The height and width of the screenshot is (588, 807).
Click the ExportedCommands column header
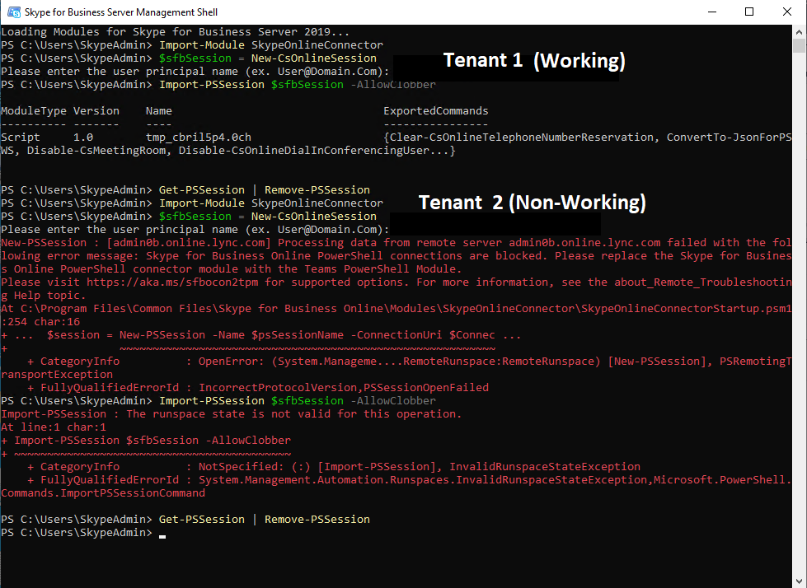click(435, 111)
